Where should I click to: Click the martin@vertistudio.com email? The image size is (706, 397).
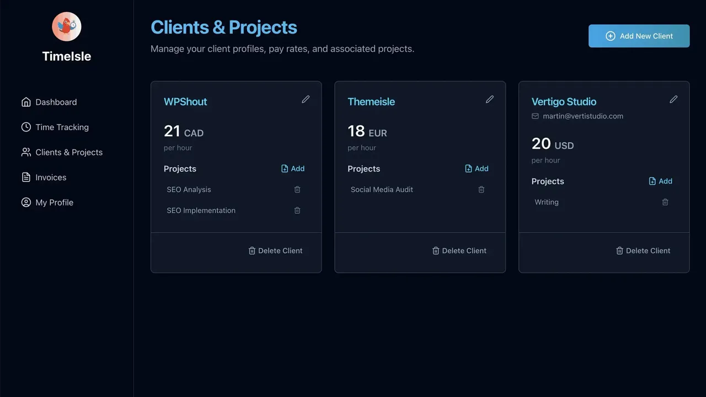[x=583, y=116]
